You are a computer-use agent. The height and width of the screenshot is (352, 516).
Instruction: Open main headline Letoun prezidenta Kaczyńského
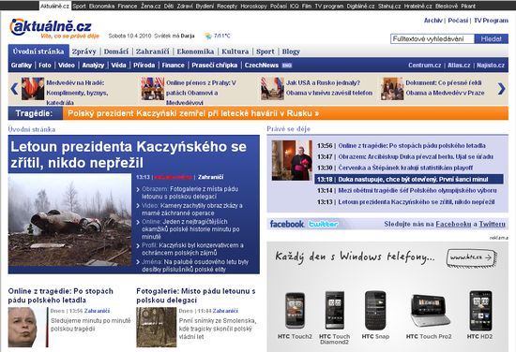(129, 154)
